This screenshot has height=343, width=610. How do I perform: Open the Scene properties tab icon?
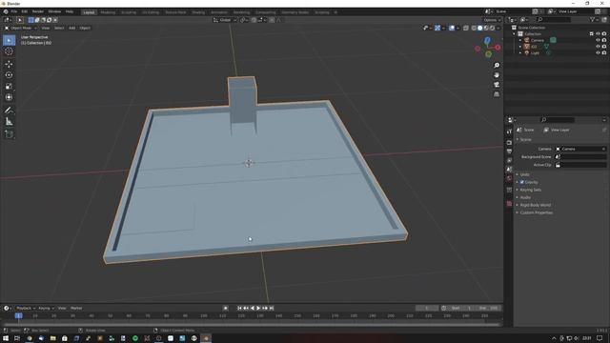[509, 170]
